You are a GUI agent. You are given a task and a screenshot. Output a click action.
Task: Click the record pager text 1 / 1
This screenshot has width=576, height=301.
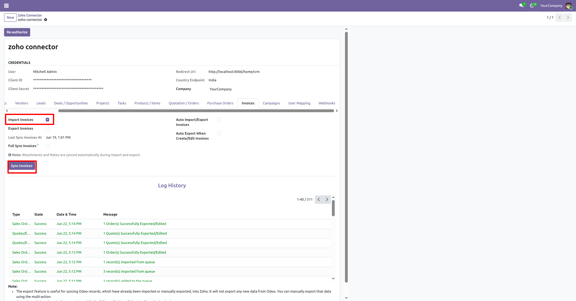[x=550, y=17]
